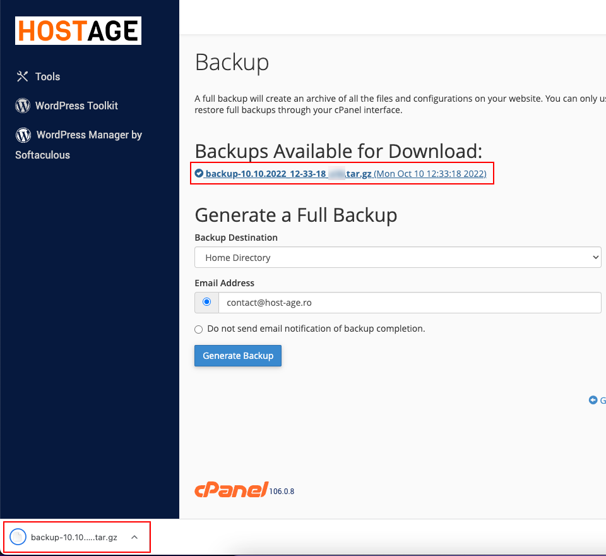Viewport: 606px width, 556px height.
Task: Open Tools from the sidebar menu
Action: pyautogui.click(x=47, y=76)
